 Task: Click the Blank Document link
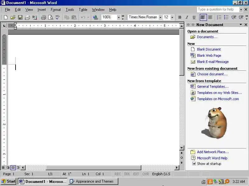[209, 49]
